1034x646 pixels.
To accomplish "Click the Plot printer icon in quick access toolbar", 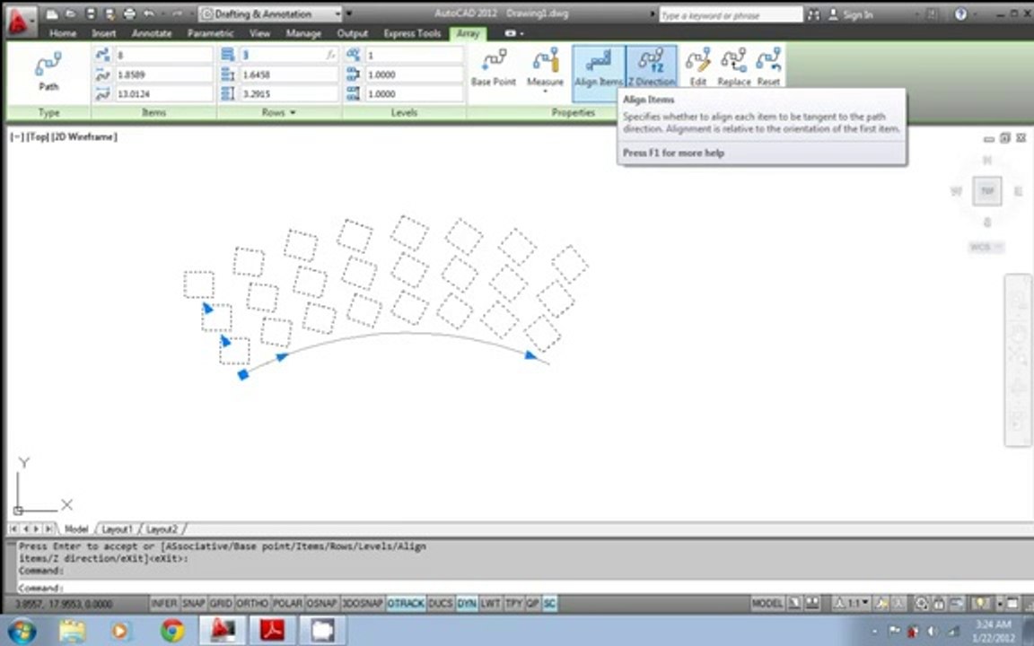I will pos(129,13).
